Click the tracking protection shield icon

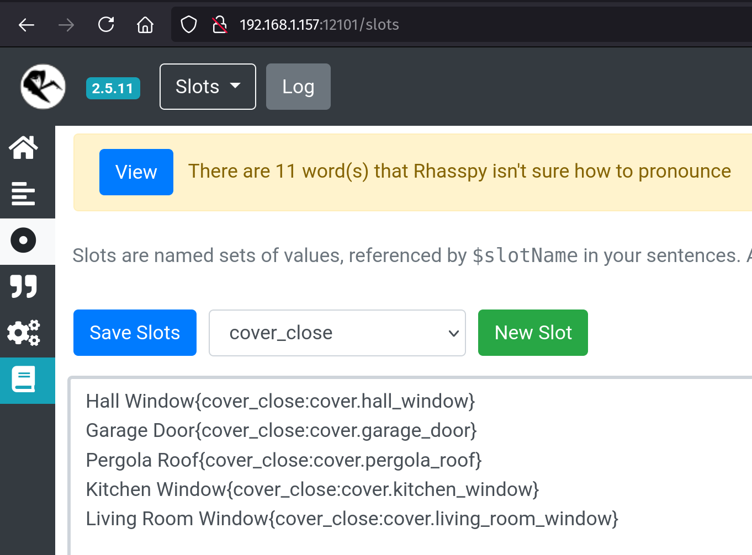coord(188,24)
